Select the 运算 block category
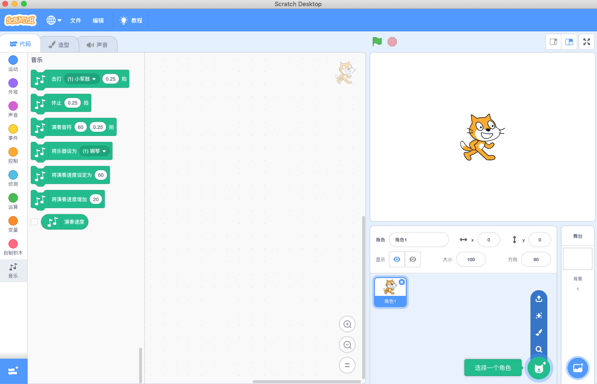This screenshot has height=384, width=597. [x=13, y=201]
